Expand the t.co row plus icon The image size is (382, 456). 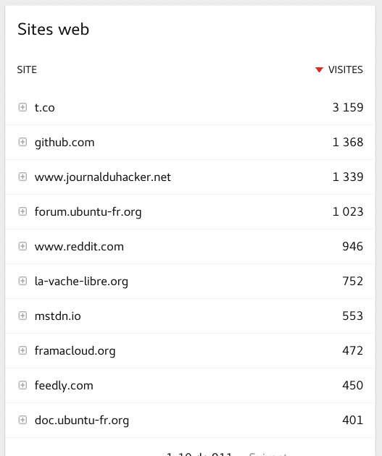(22, 107)
